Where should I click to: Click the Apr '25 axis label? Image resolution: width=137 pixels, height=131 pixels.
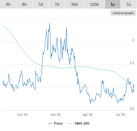click(x=88, y=115)
